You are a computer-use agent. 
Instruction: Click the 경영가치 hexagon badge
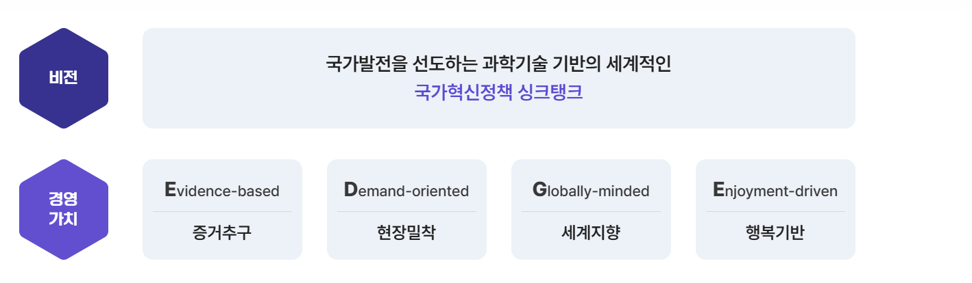[64, 209]
